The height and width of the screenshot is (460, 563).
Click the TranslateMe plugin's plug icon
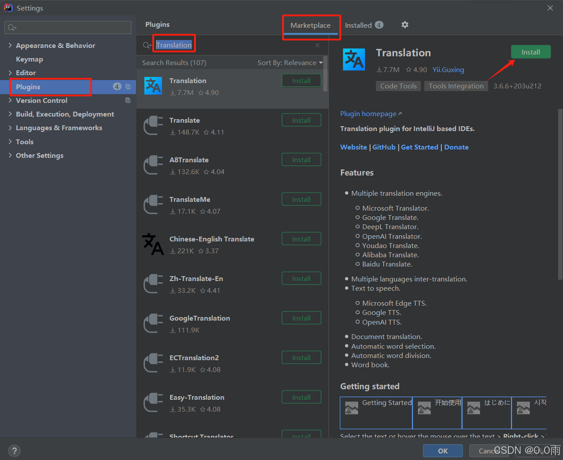pos(153,205)
